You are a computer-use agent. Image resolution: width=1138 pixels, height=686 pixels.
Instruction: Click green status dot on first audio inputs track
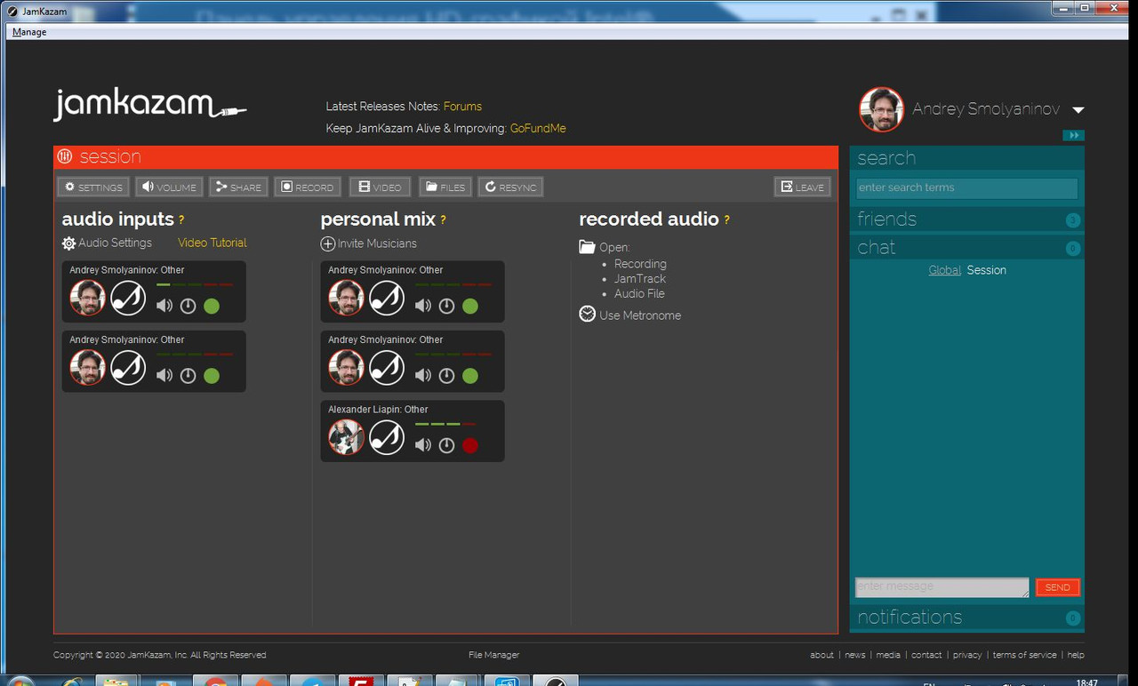click(212, 306)
